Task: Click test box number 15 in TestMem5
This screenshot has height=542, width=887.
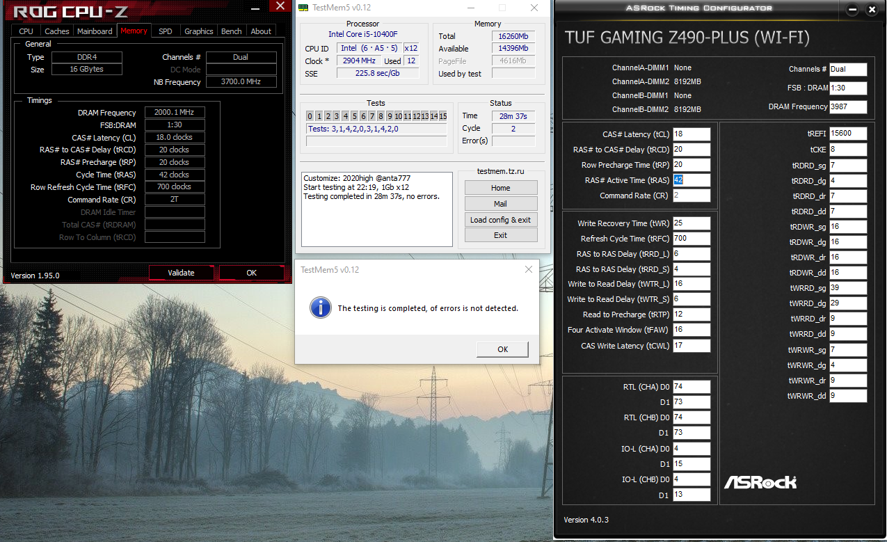Action: (x=443, y=116)
